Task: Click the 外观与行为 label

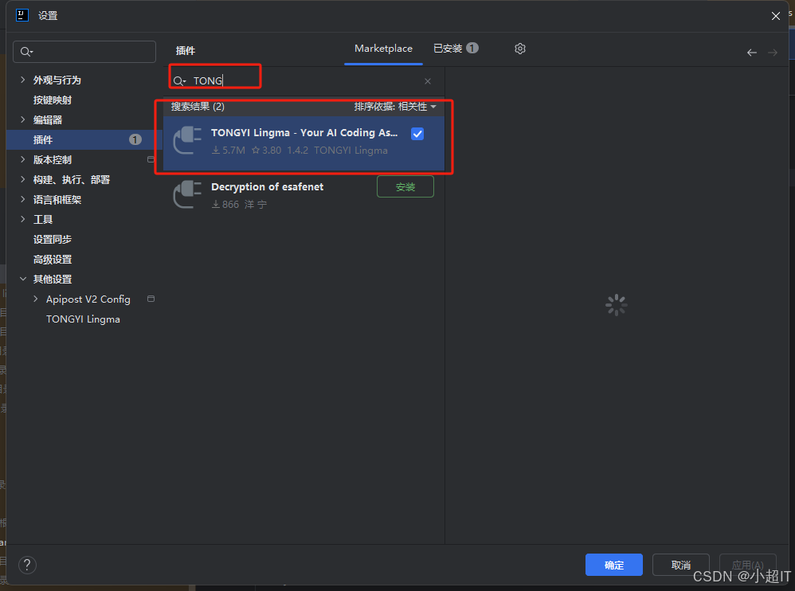Action: [57, 80]
